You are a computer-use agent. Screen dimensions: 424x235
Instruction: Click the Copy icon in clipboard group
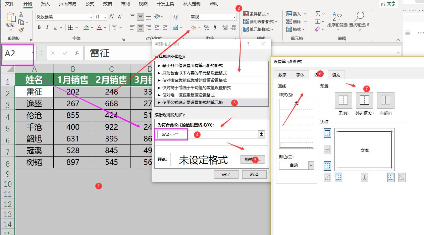[x=21, y=22]
